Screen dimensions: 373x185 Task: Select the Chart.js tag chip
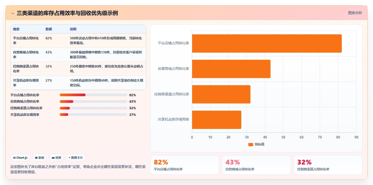click(x=21, y=158)
